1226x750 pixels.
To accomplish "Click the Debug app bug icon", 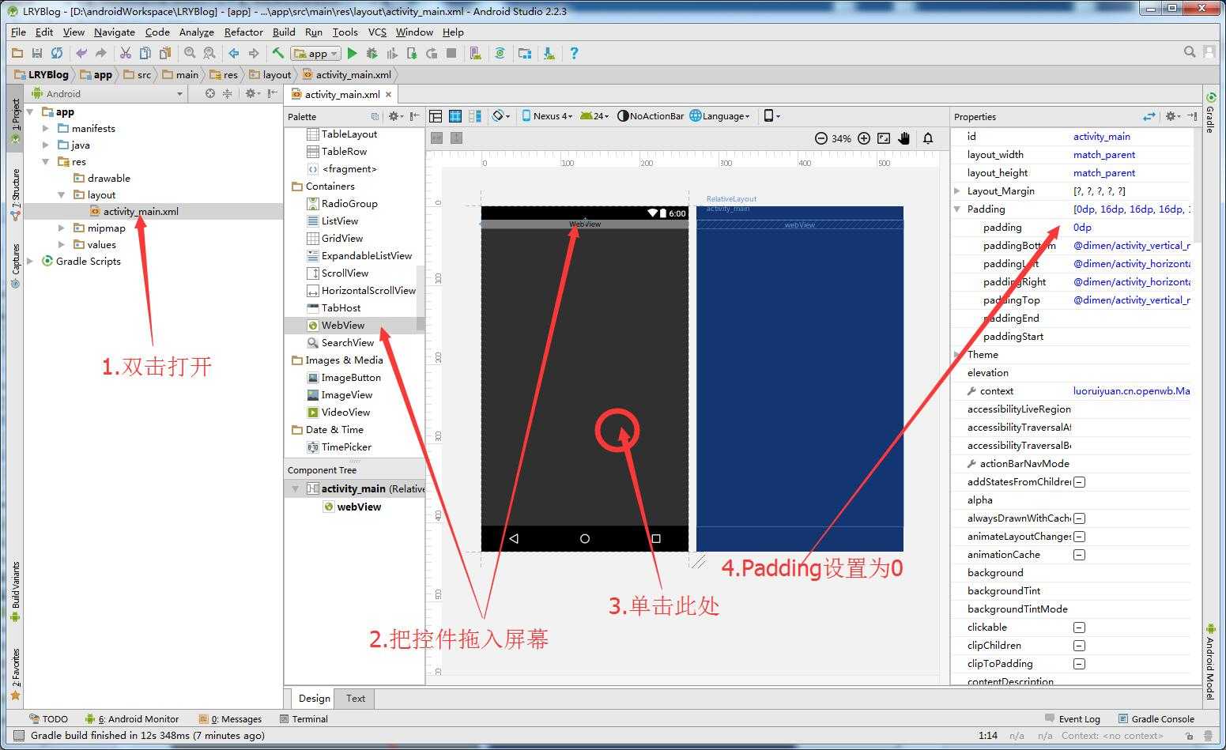I will click(x=372, y=53).
